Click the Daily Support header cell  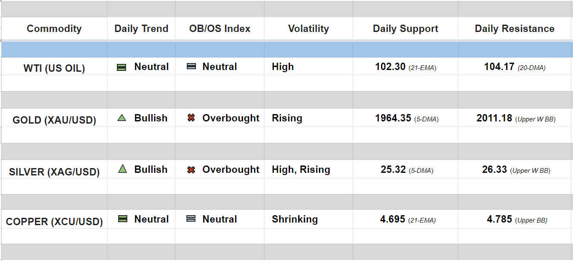[406, 29]
